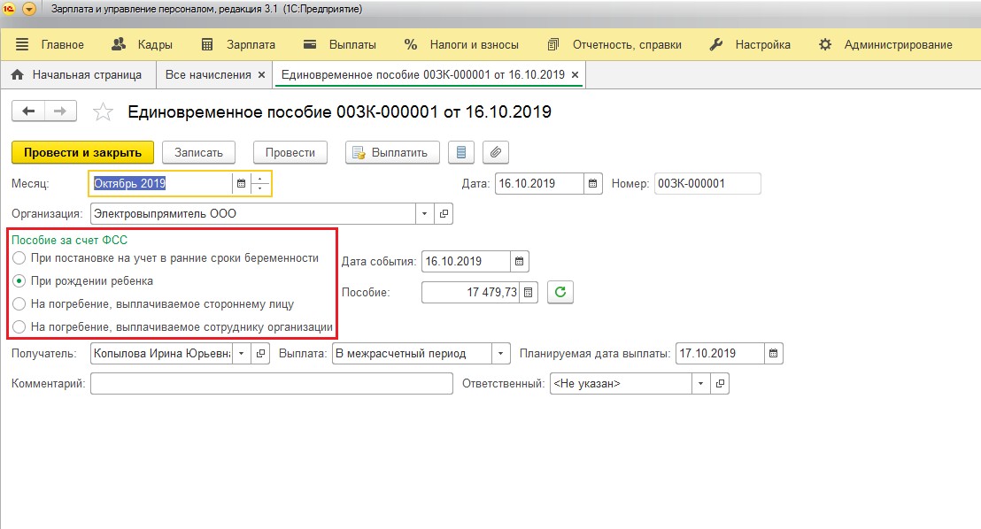The width and height of the screenshot is (981, 529).
Task: Close the Все начисления tab
Action: [261, 75]
